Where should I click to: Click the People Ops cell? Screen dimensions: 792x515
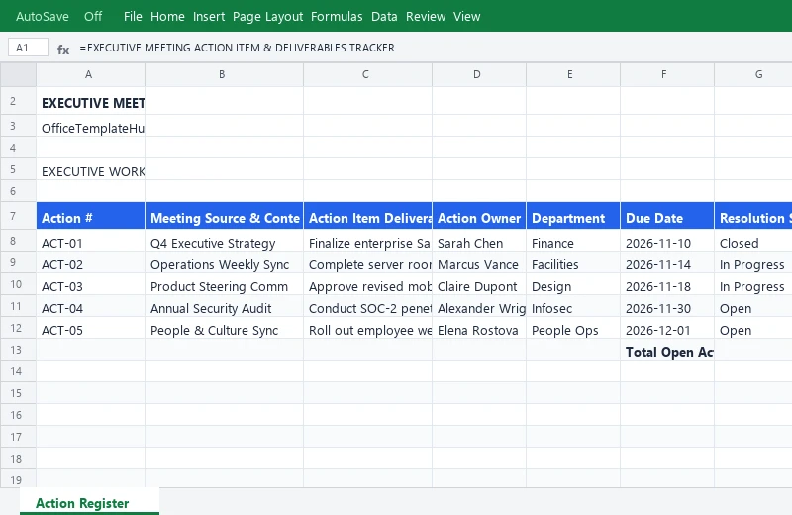(573, 330)
